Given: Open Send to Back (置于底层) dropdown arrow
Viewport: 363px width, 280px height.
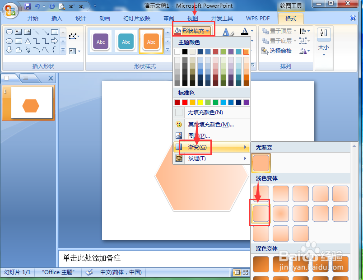Looking at the screenshot, I should coord(295,41).
